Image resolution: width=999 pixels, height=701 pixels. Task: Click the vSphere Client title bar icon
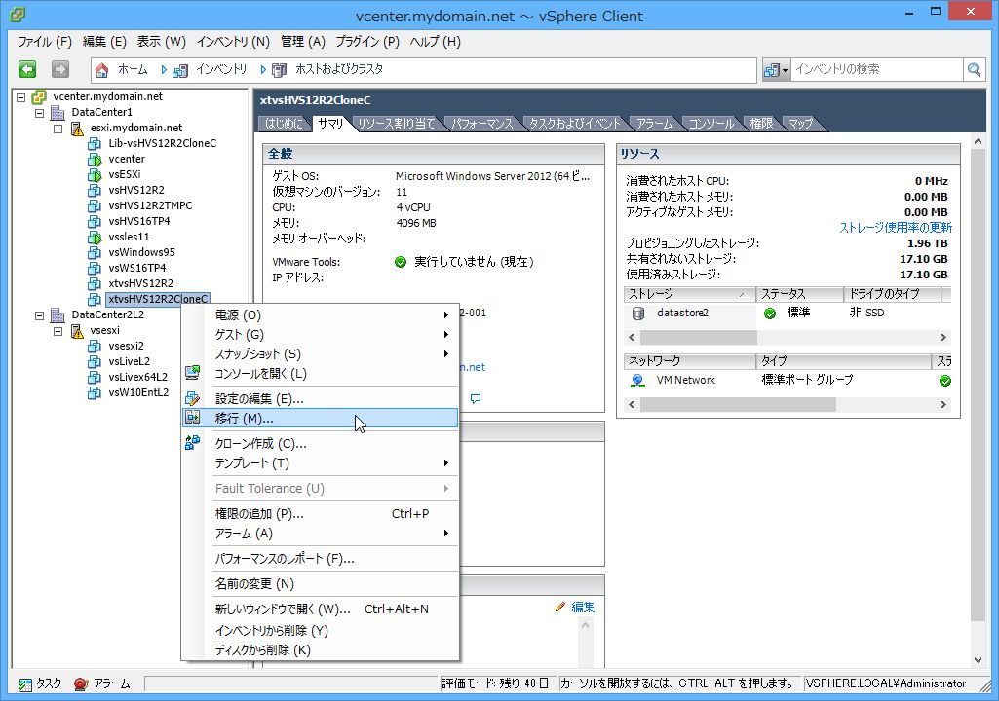(x=18, y=14)
